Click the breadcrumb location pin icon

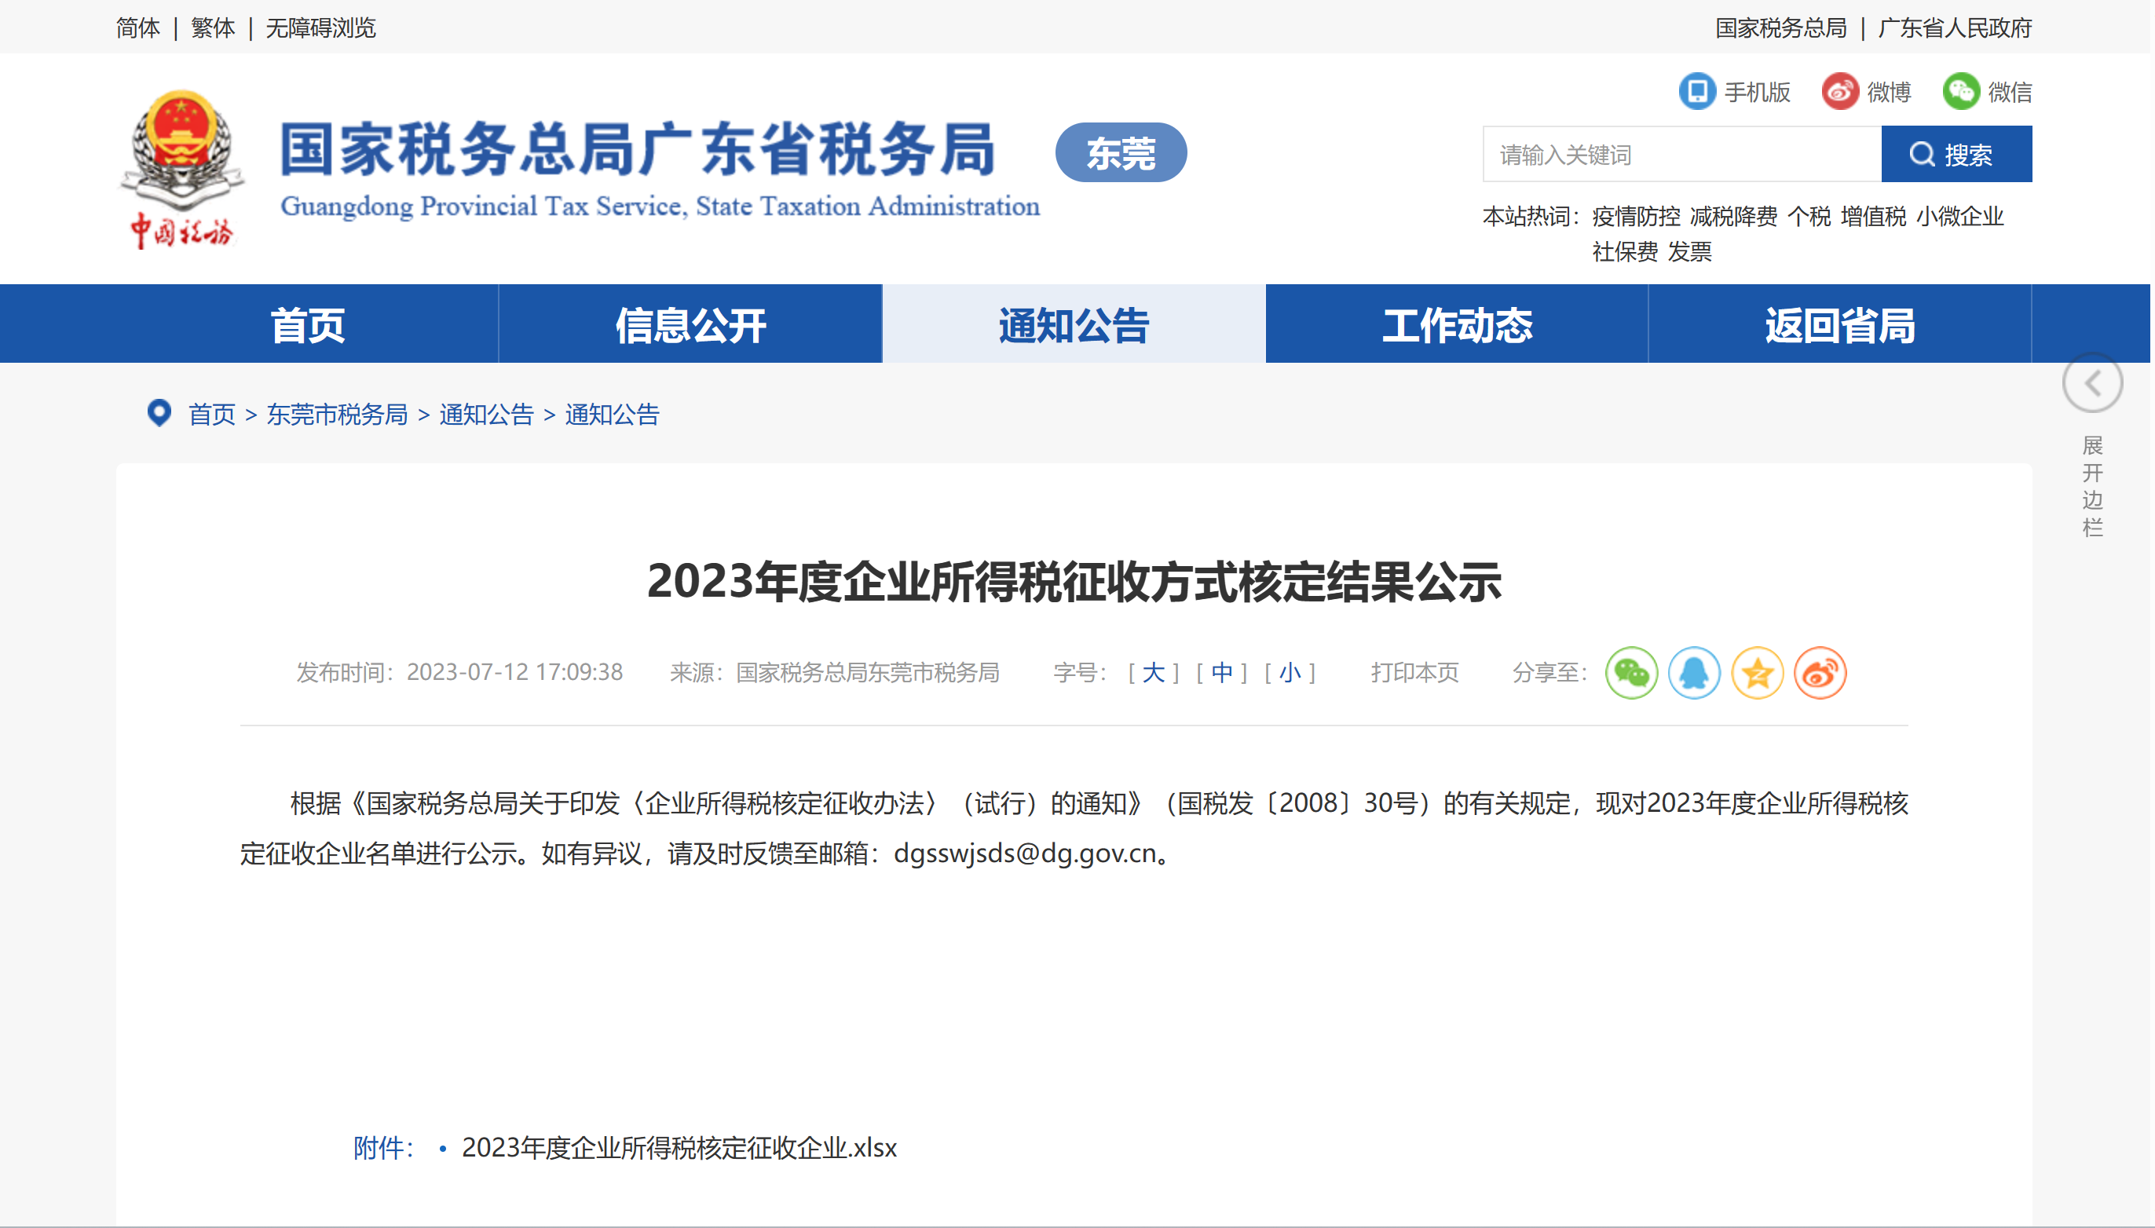click(159, 413)
